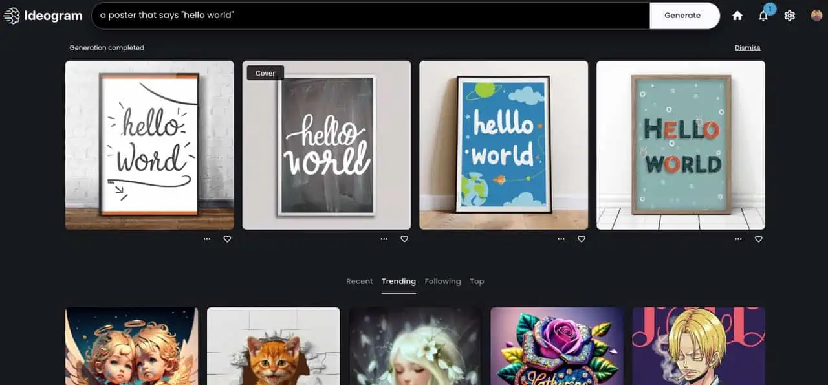Screen dimensions: 828x385
Task: Show three-dot menu for teal HELLO WORLD poster
Action: point(738,239)
